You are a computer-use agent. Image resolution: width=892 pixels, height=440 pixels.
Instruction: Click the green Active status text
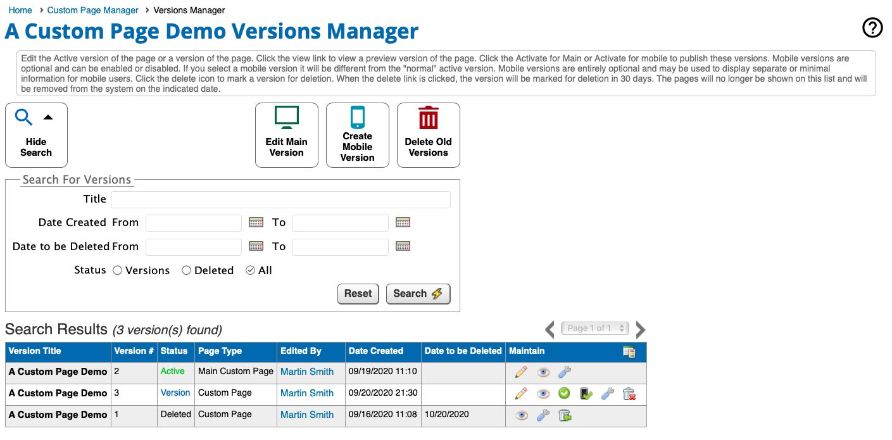(x=173, y=371)
